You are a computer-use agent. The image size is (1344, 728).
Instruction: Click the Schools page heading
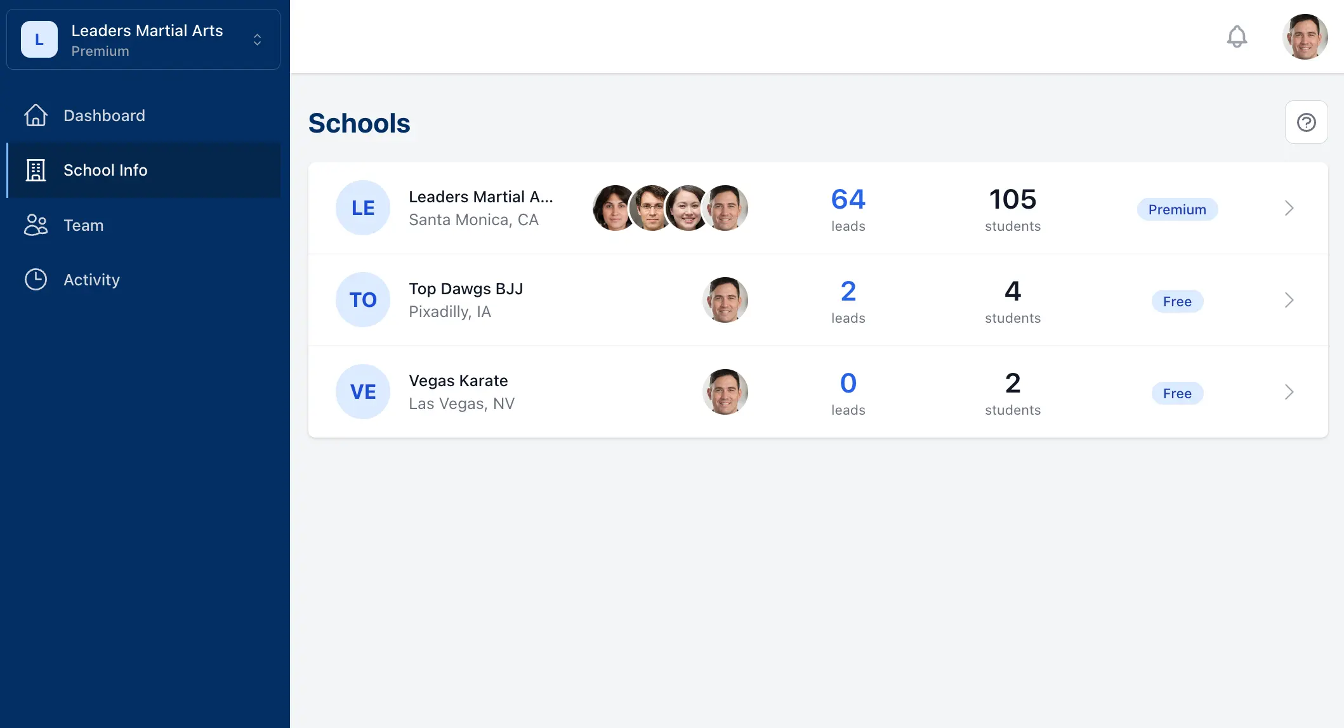[359, 123]
